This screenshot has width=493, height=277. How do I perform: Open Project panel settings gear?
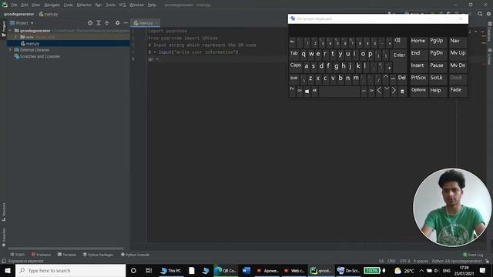click(117, 23)
